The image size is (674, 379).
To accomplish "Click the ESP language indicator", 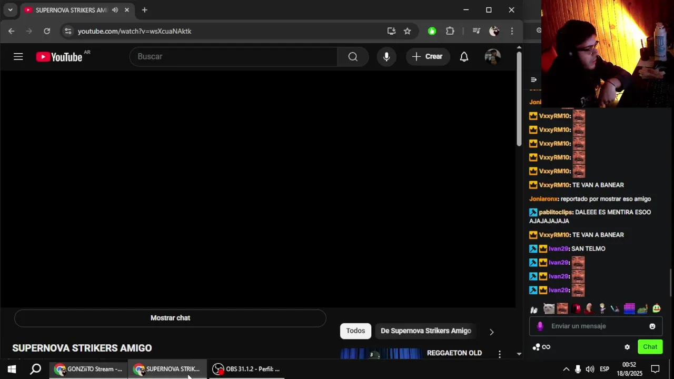I will [x=604, y=369].
